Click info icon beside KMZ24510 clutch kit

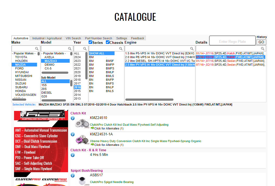click(x=73, y=118)
